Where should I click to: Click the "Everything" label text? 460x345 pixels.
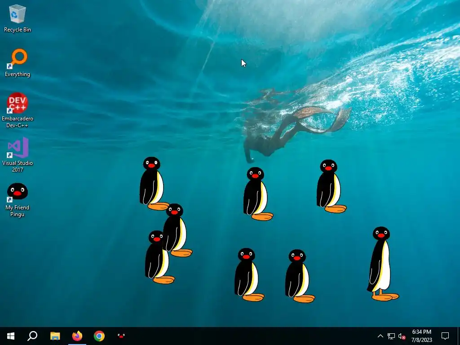[18, 74]
